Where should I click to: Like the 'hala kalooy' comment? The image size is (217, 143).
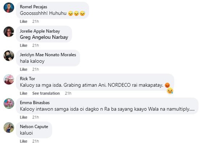coord(23,69)
